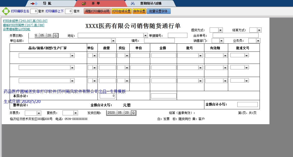Click the green diamond print offset icon
293x157 pixels.
click(x=5, y=11)
